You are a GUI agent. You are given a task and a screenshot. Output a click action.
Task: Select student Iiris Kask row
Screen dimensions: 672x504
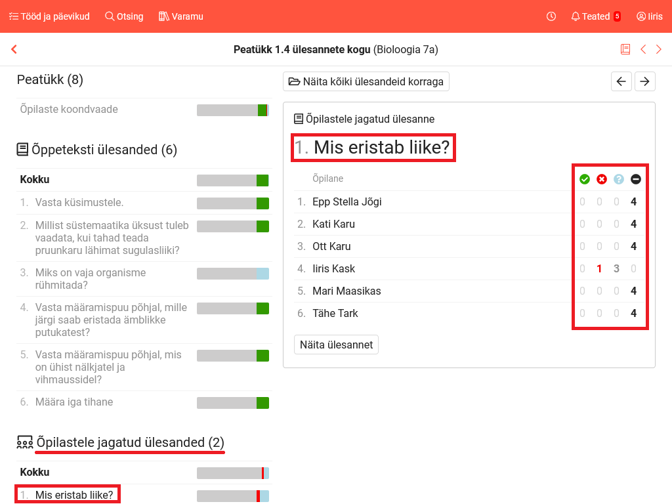click(333, 268)
